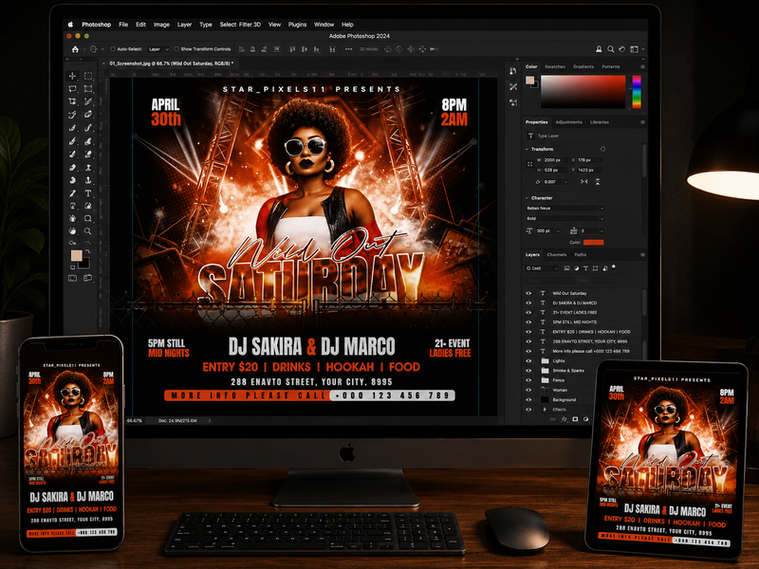
Task: Select the Lasso tool
Action: pos(73,89)
